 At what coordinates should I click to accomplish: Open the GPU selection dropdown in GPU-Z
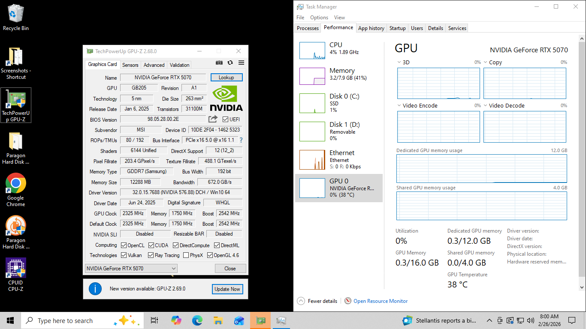tap(131, 269)
